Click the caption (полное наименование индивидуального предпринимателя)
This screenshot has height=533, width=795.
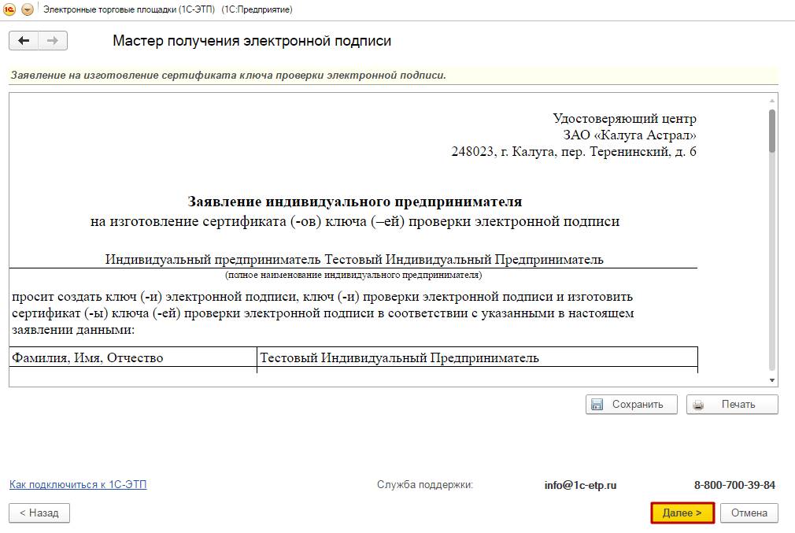(353, 275)
